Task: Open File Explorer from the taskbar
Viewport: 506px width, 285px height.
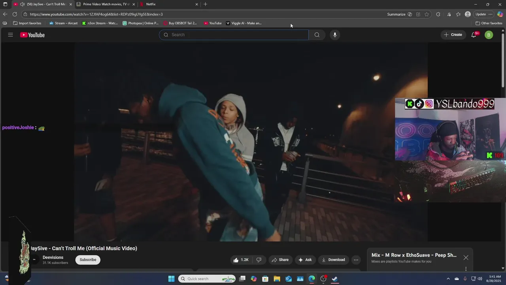Action: click(x=277, y=279)
